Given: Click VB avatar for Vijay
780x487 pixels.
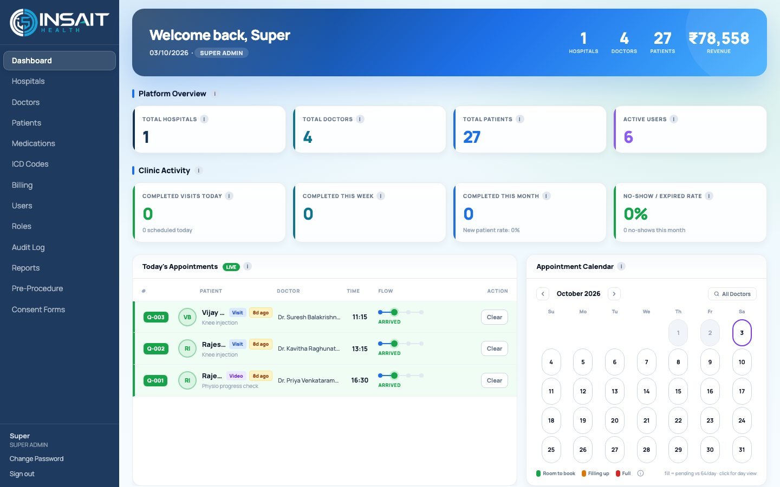Looking at the screenshot, I should click(187, 317).
